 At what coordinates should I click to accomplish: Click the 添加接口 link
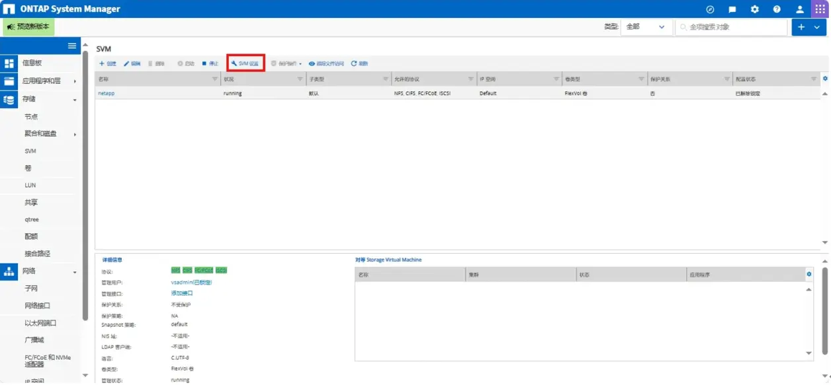[182, 293]
